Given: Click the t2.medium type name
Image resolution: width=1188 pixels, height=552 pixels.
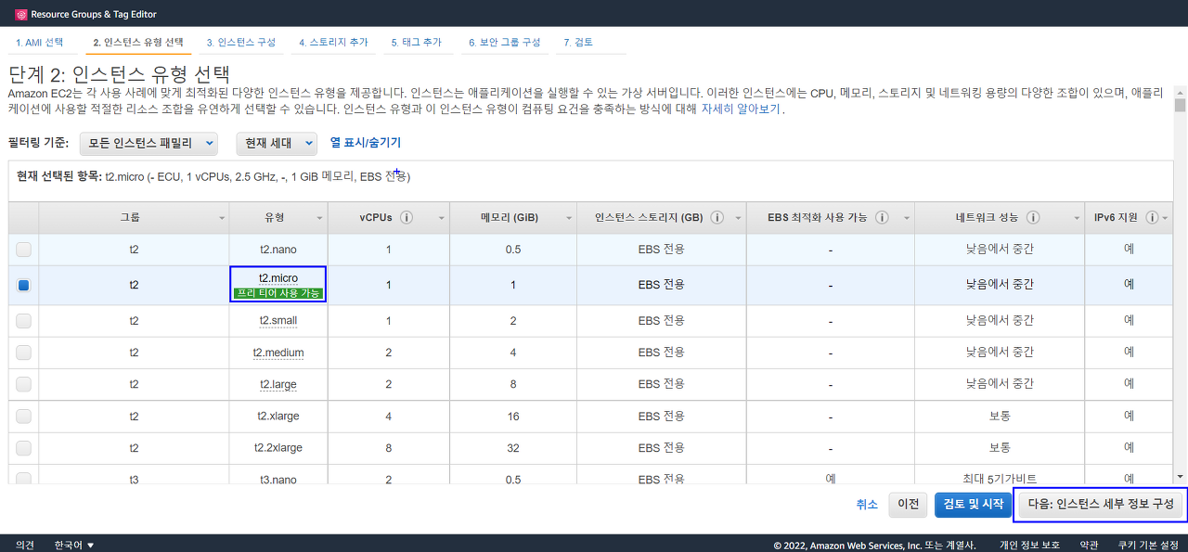Looking at the screenshot, I should coord(278,353).
